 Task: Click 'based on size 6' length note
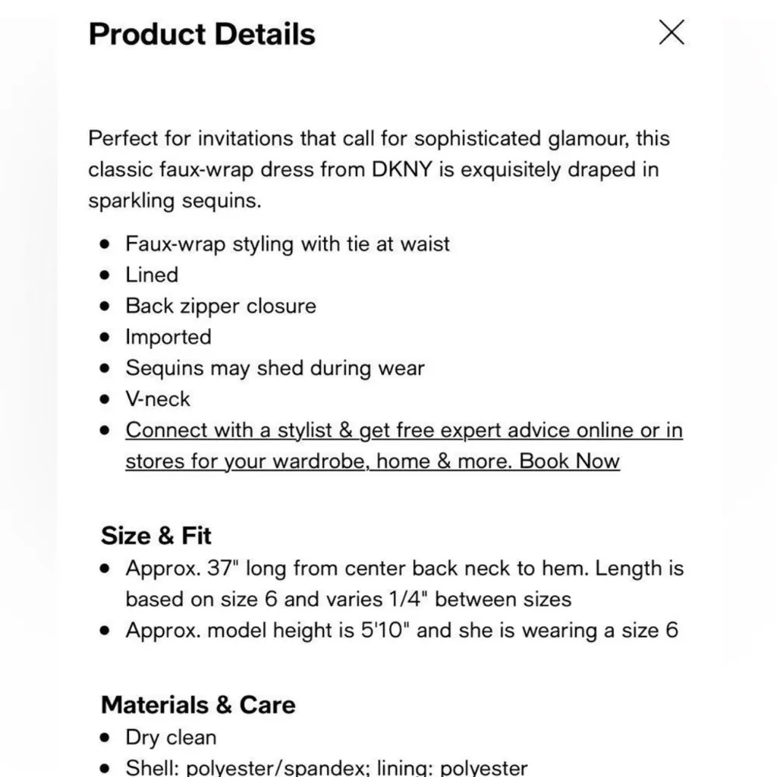tap(203, 599)
